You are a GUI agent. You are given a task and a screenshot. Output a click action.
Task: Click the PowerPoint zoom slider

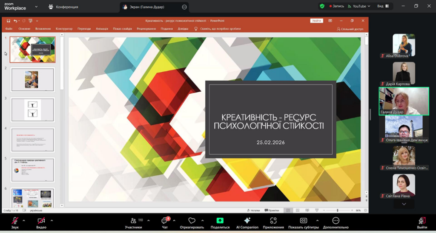coord(337,211)
